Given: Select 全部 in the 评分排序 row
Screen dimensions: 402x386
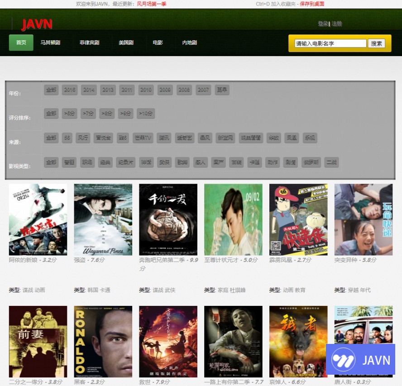Looking at the screenshot, I should 51,113.
